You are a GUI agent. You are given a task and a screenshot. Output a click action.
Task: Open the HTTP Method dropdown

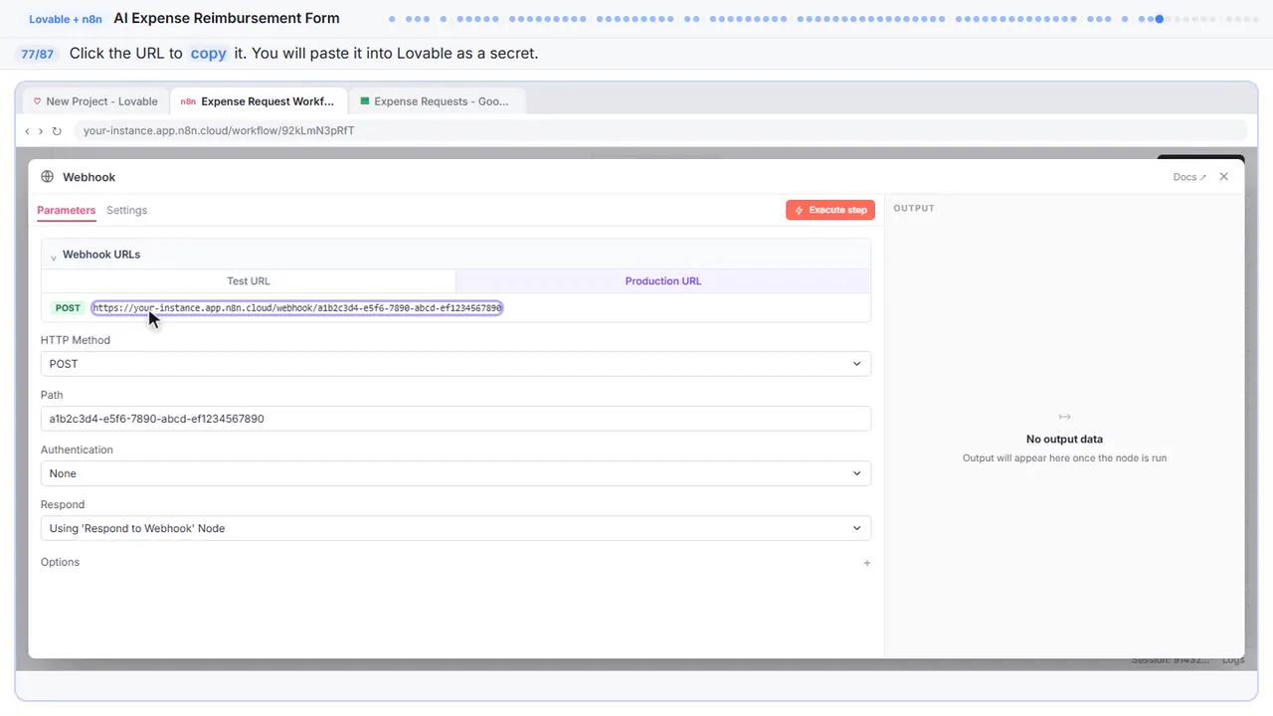455,364
